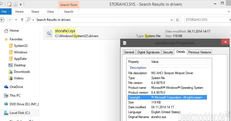This screenshot has height=121, width=231.
Task: Click the storahci.sys system file icon
Action: [49, 33]
